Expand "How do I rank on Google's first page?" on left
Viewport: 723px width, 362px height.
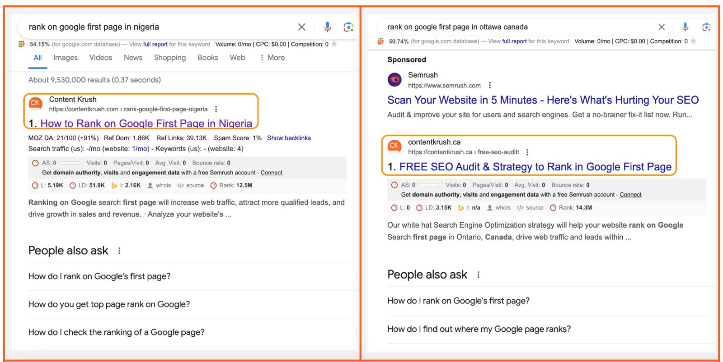[99, 276]
